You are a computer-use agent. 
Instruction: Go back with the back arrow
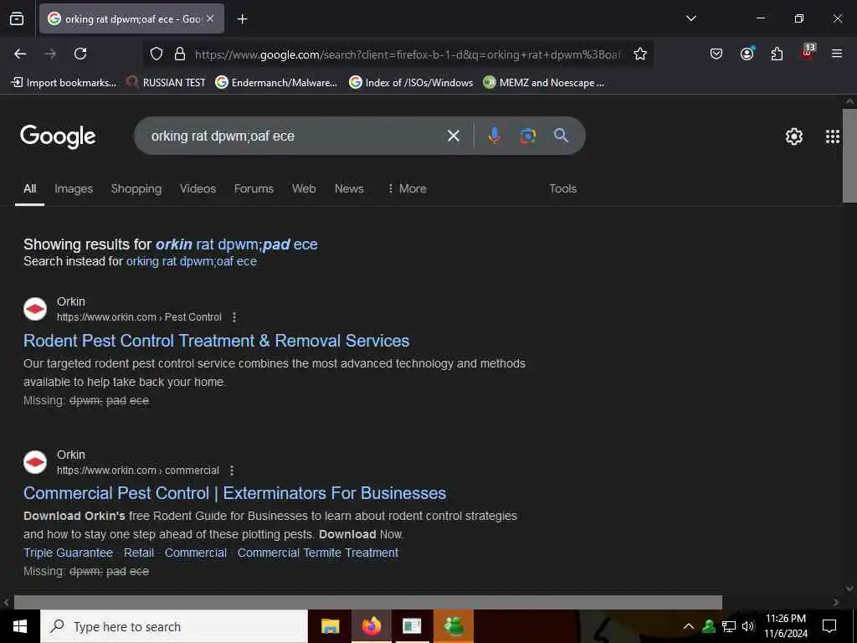(x=20, y=54)
